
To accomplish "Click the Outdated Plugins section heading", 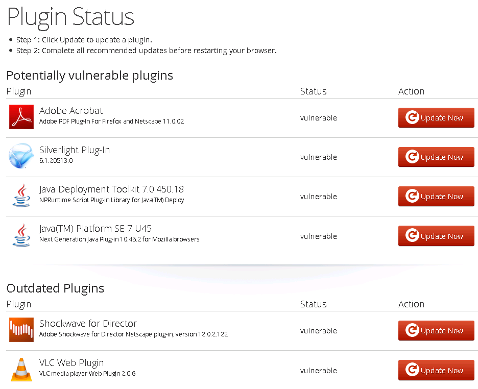I will click(55, 288).
